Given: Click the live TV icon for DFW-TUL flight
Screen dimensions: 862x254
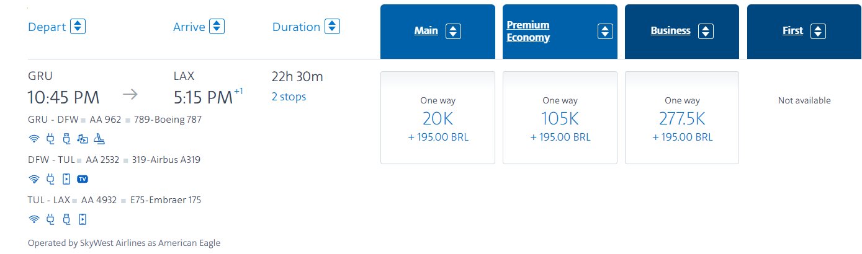Looking at the screenshot, I should coord(83,180).
